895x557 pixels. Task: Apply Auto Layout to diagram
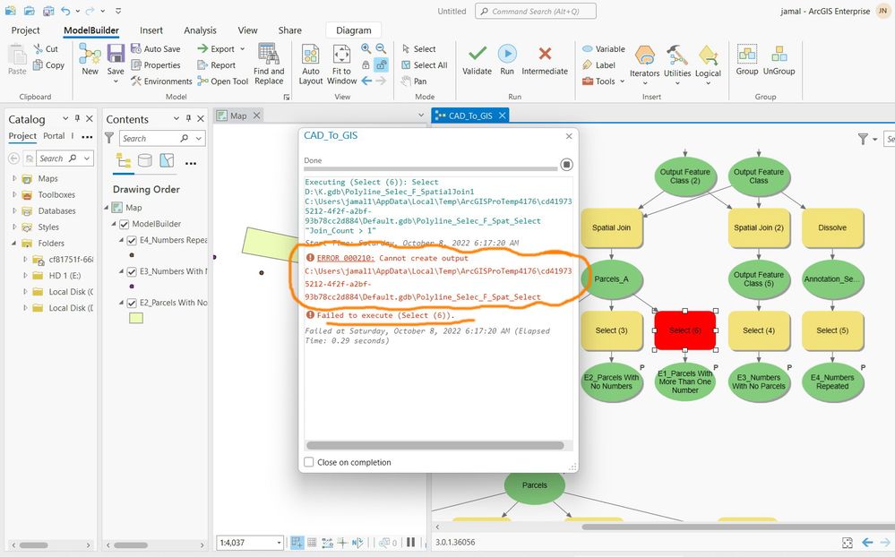[x=311, y=64]
